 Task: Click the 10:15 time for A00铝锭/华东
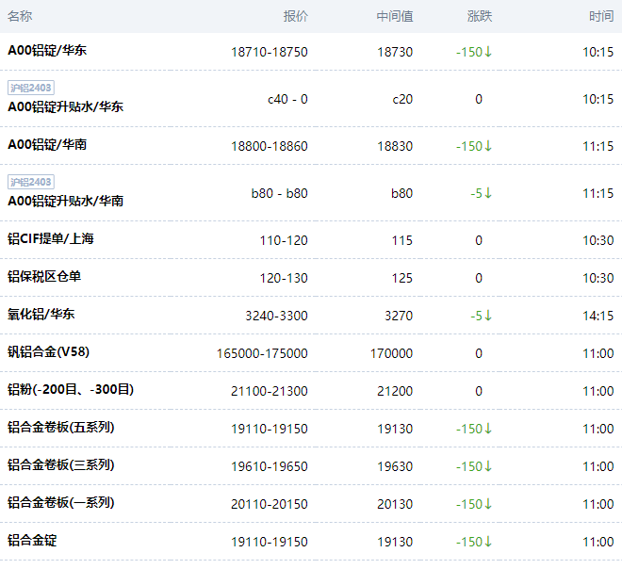coord(598,52)
